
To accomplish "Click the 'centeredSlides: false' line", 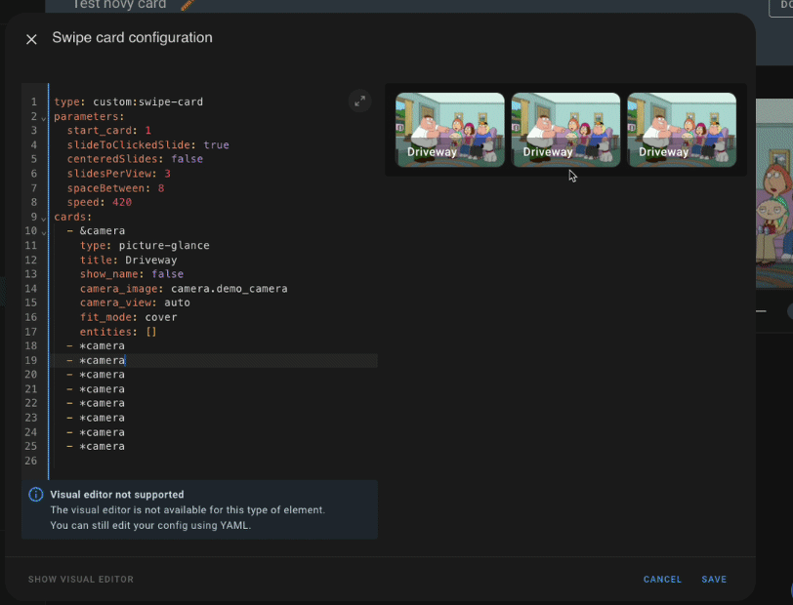I will 135,159.
